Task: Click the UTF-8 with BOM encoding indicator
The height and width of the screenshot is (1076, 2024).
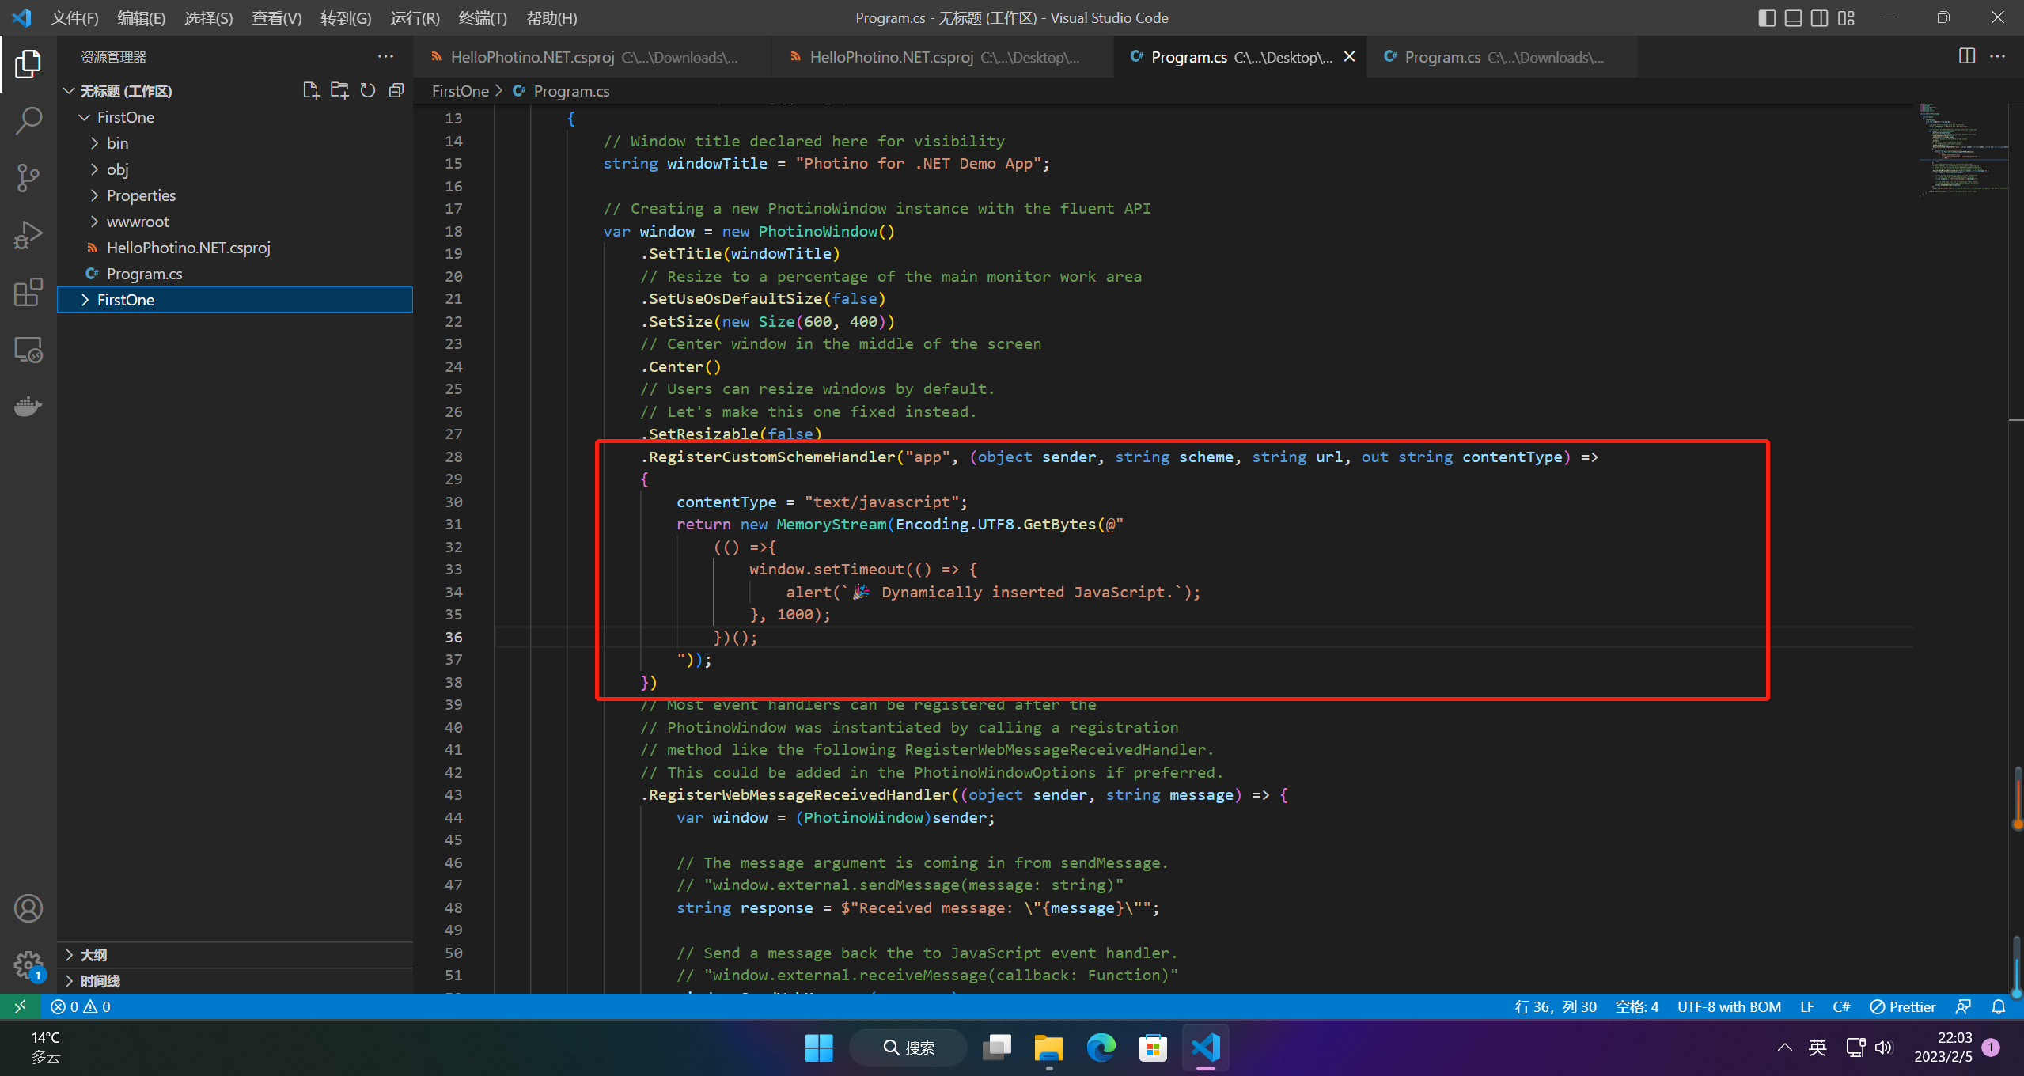Action: point(1729,1006)
